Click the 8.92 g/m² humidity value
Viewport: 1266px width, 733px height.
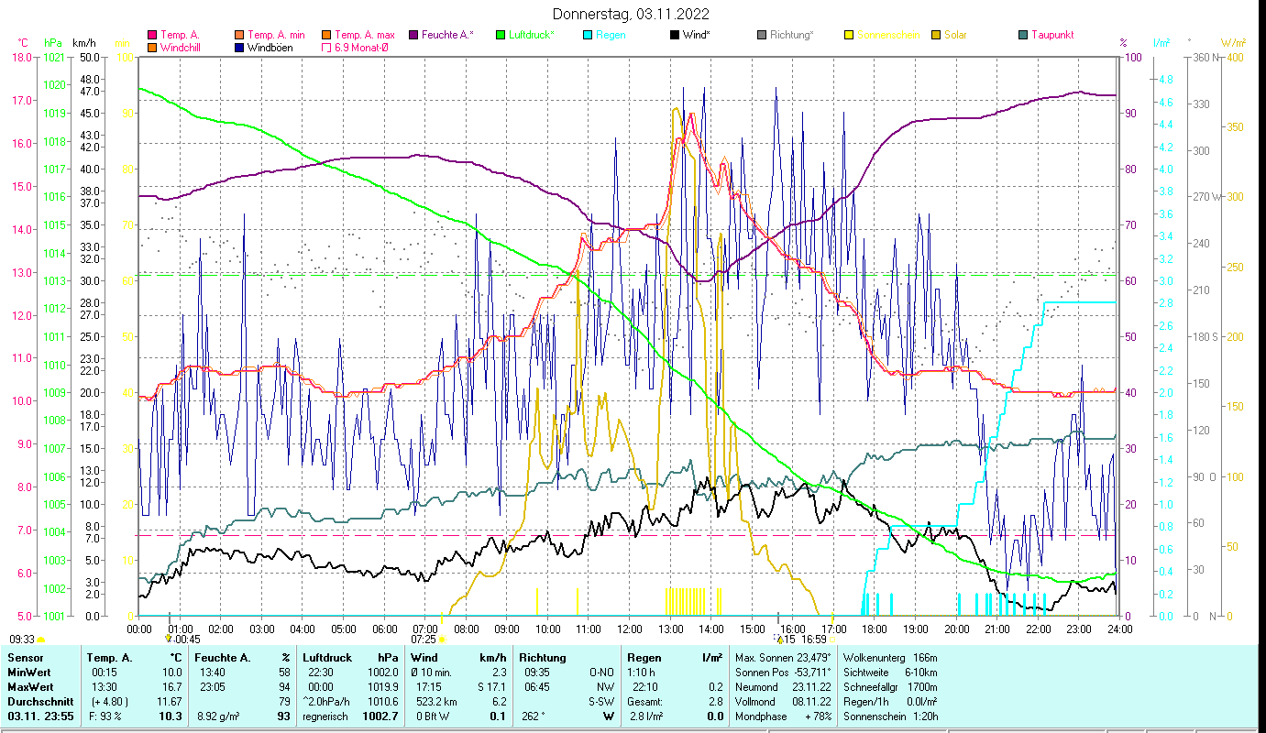(218, 716)
